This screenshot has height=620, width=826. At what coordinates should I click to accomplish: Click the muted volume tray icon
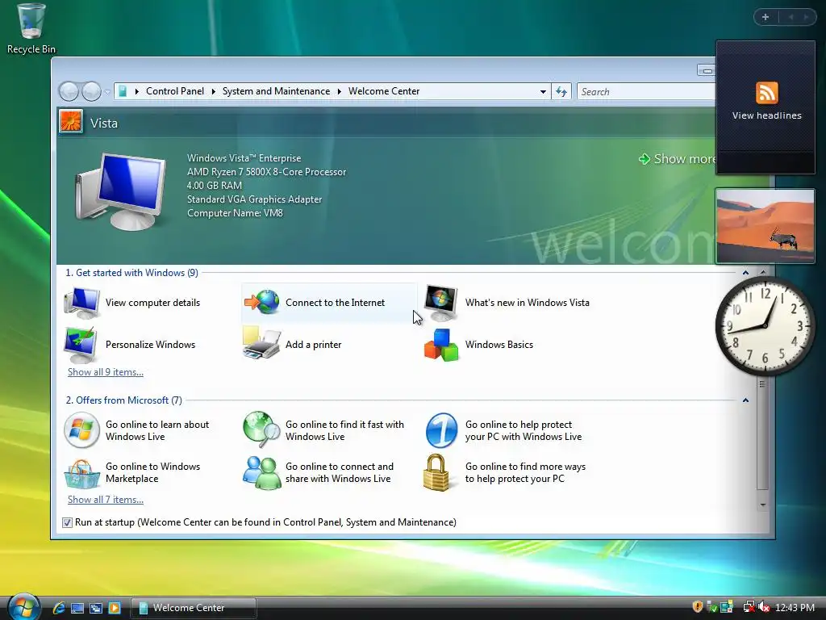tap(763, 607)
